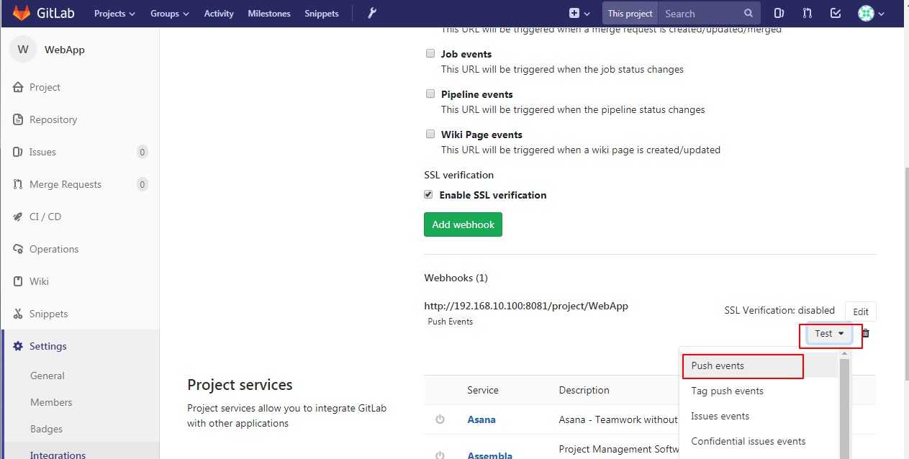Open the Asana service link
The width and height of the screenshot is (909, 459).
481,419
